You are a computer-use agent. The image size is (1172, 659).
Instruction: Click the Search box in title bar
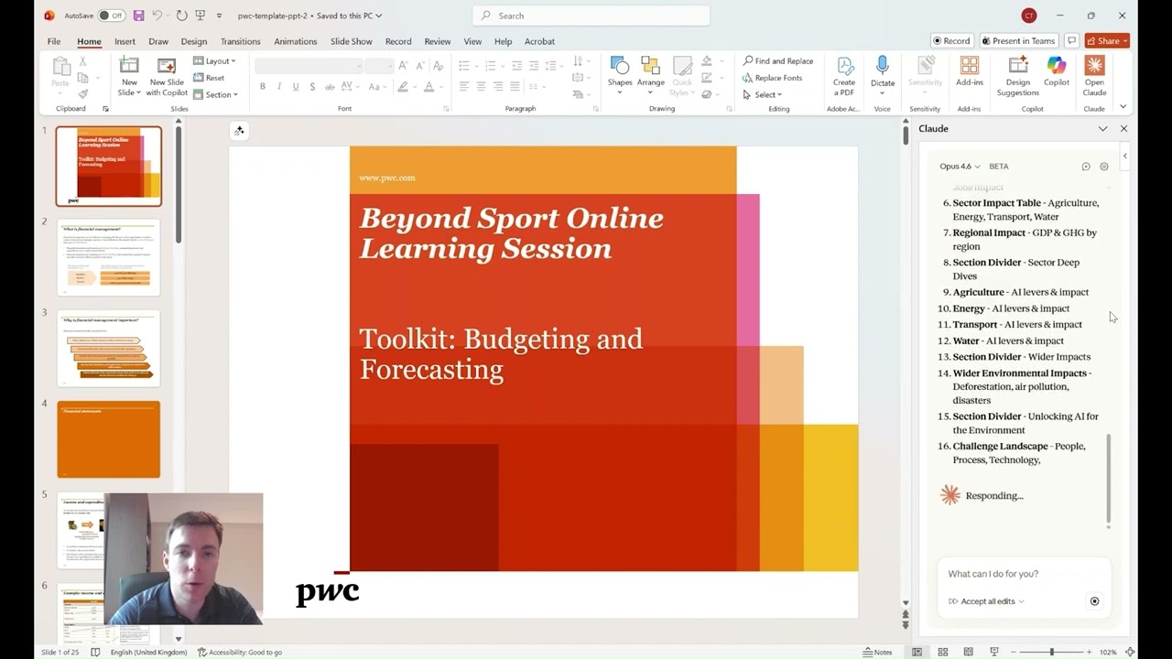coord(591,16)
